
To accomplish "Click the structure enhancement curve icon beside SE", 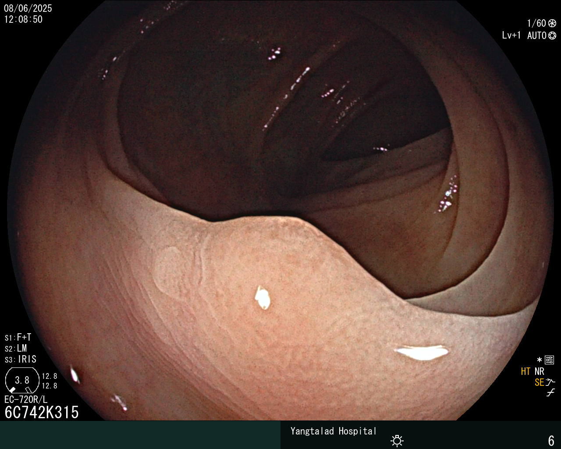I will pyautogui.click(x=550, y=382).
